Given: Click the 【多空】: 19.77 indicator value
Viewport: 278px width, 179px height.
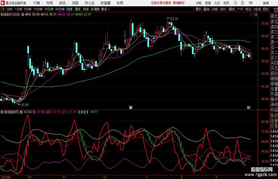Looking at the screenshot, I should click(x=88, y=112).
